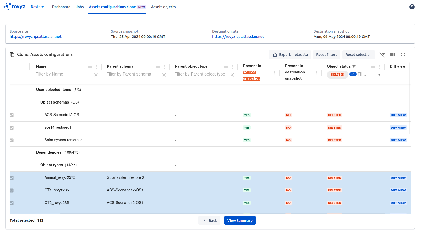
Task: Open Present in destination snapshot column menu
Action: [316, 73]
